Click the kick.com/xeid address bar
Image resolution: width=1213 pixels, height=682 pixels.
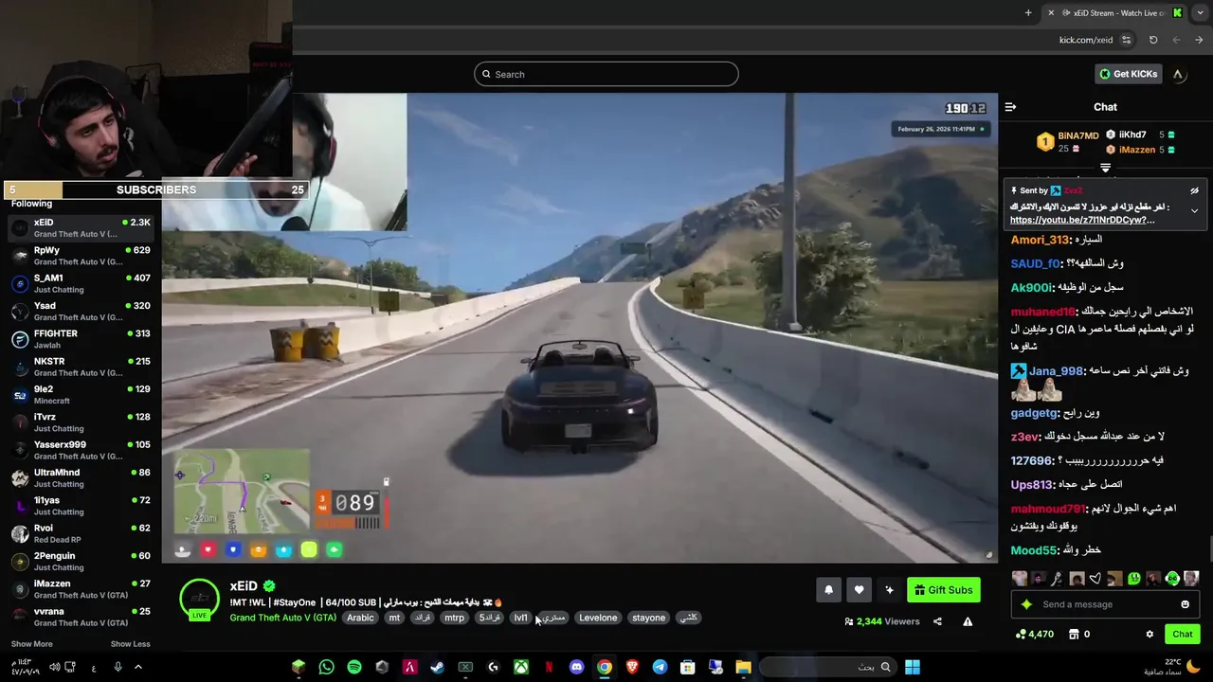click(1086, 40)
